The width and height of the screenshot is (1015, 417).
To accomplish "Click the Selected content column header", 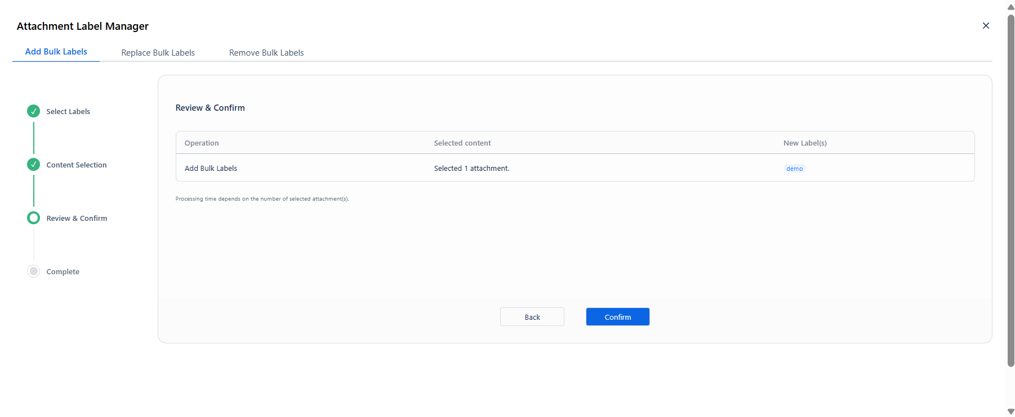I will tap(462, 143).
